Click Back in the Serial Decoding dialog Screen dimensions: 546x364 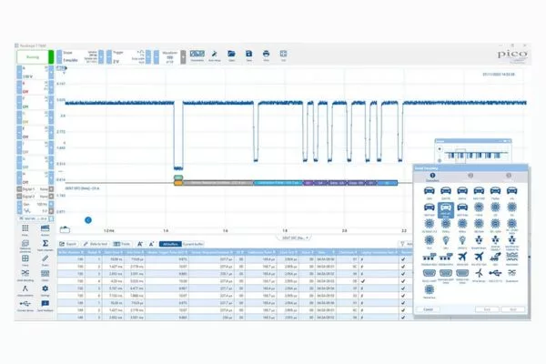[487, 309]
